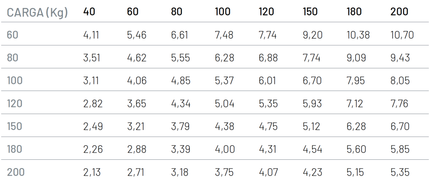Click the cell with 8,05
Viewport: 430px width, 182px height.
(400, 81)
